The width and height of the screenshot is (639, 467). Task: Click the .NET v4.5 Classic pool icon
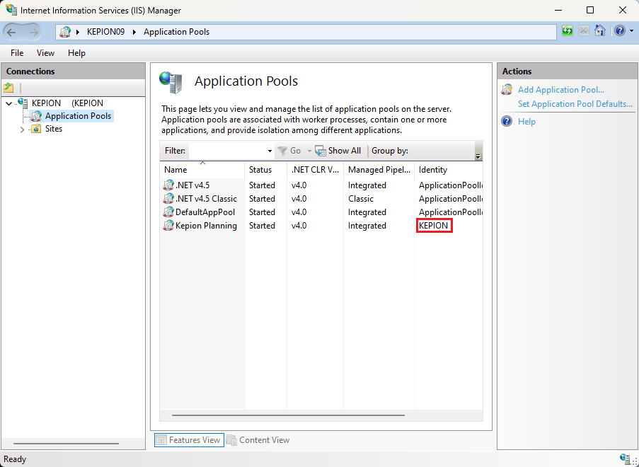[x=168, y=198]
